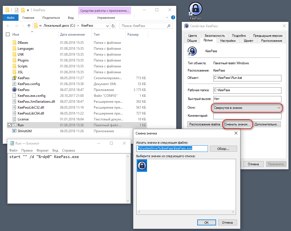Screen dimensions: 291x231
Task: Click the KeePassLibC64.dll file icon
Action: [14, 113]
